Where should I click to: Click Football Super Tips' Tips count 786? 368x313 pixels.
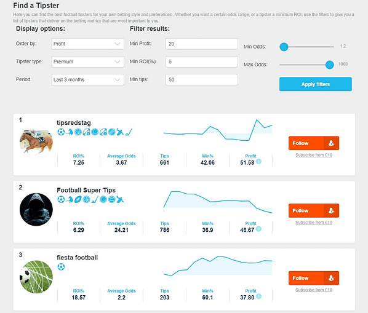pyautogui.click(x=164, y=230)
